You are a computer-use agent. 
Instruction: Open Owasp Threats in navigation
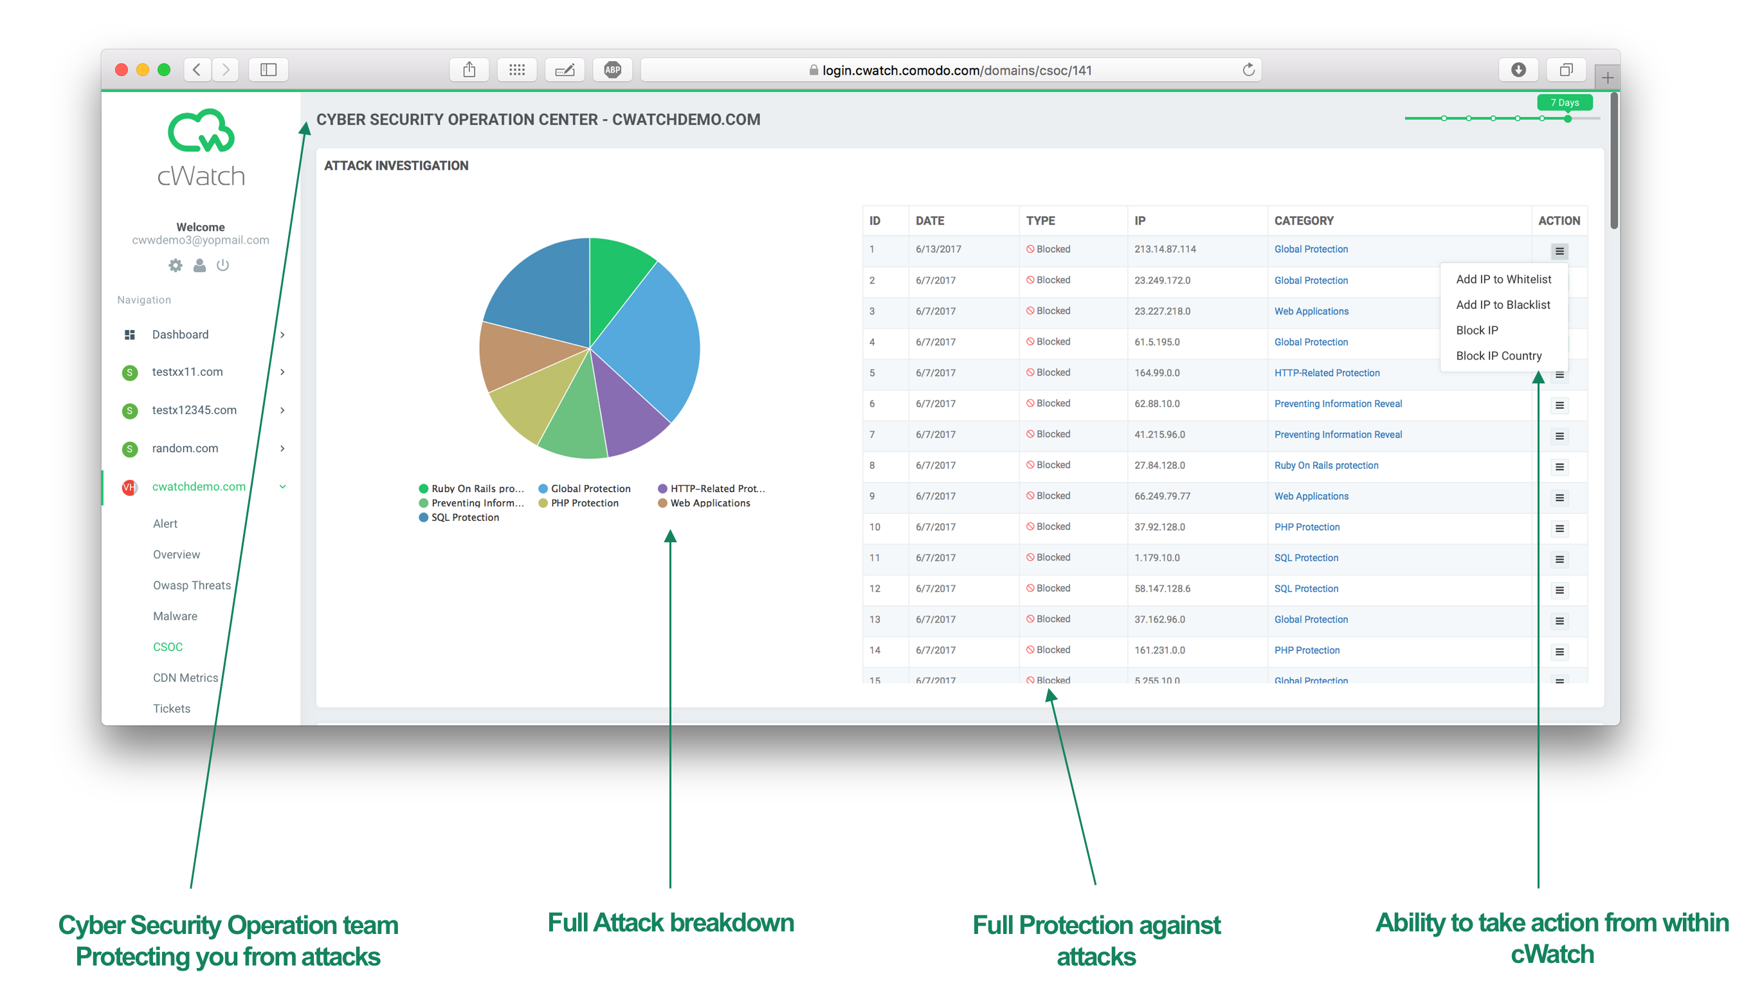[192, 585]
